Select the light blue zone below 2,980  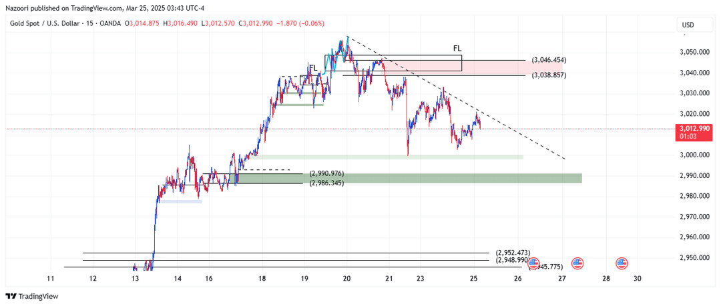tap(180, 201)
